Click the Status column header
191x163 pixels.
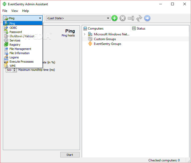[160, 29]
